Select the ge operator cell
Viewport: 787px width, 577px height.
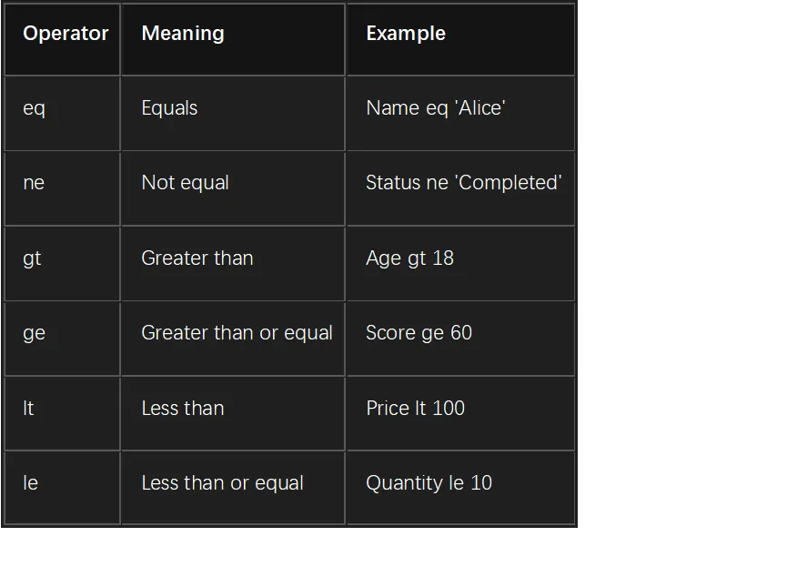pos(62,339)
